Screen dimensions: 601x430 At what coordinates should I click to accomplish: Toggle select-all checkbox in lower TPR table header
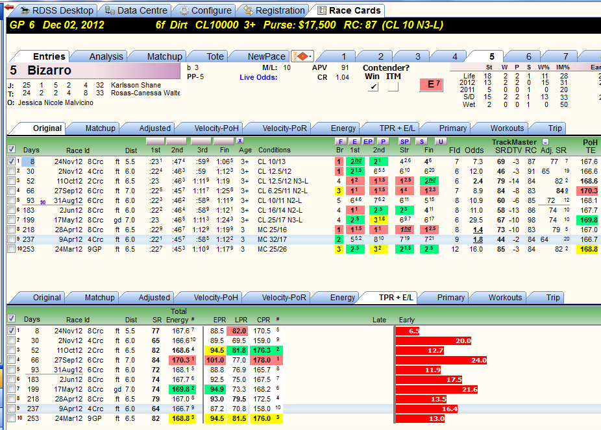tap(12, 318)
